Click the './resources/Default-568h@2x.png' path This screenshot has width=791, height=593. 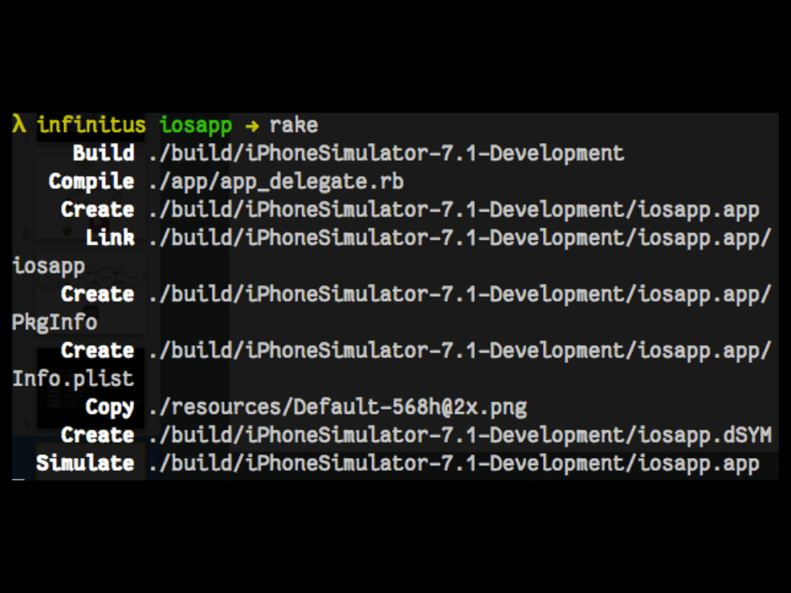tap(338, 408)
